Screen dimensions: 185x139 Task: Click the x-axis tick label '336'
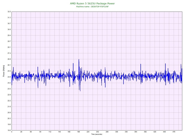(126, 132)
